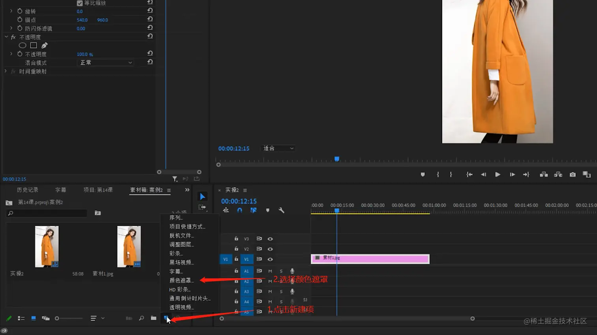Play the sequence in program monitor

coord(497,175)
